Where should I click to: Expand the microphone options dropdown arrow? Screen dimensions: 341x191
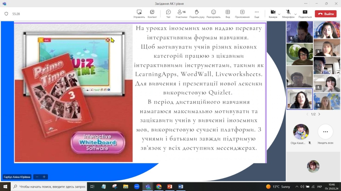click(x=295, y=14)
